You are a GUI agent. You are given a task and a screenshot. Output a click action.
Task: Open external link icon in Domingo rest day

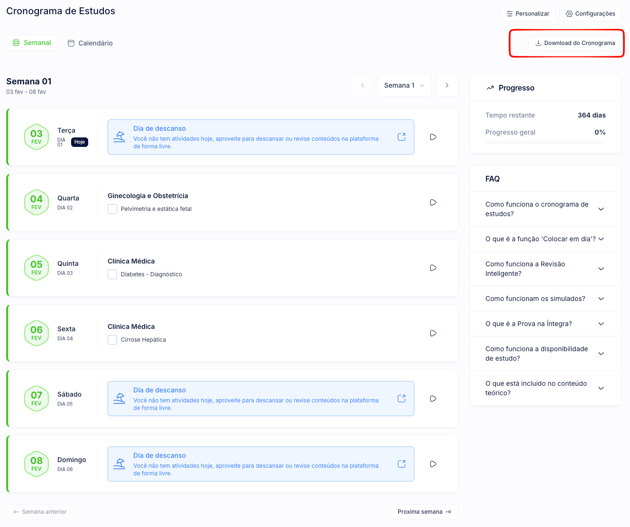coord(402,464)
